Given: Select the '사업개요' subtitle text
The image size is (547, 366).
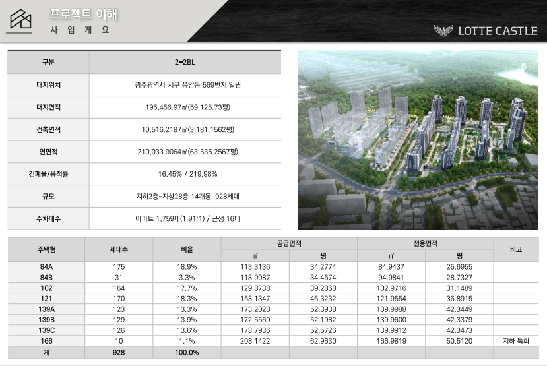Looking at the screenshot, I should [80, 30].
